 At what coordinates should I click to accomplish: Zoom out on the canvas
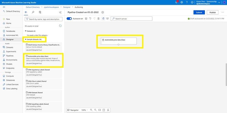point(95,110)
